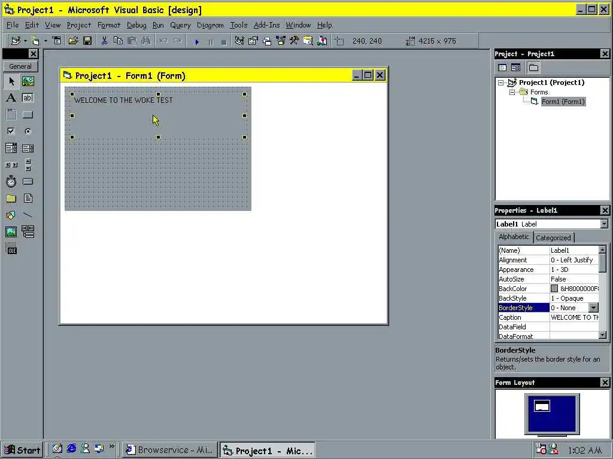Save the project with the floppy disk icon
Viewport: 613px width, 459px height.
87,41
